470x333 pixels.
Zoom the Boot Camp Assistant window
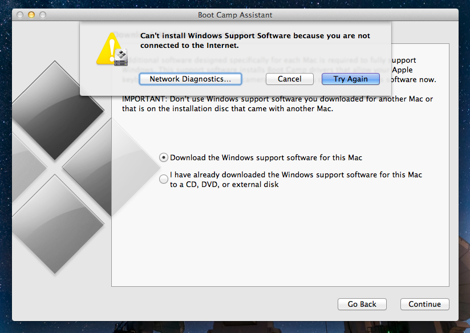point(43,15)
